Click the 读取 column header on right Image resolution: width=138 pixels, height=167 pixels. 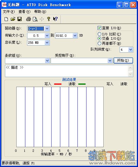coord(124,84)
